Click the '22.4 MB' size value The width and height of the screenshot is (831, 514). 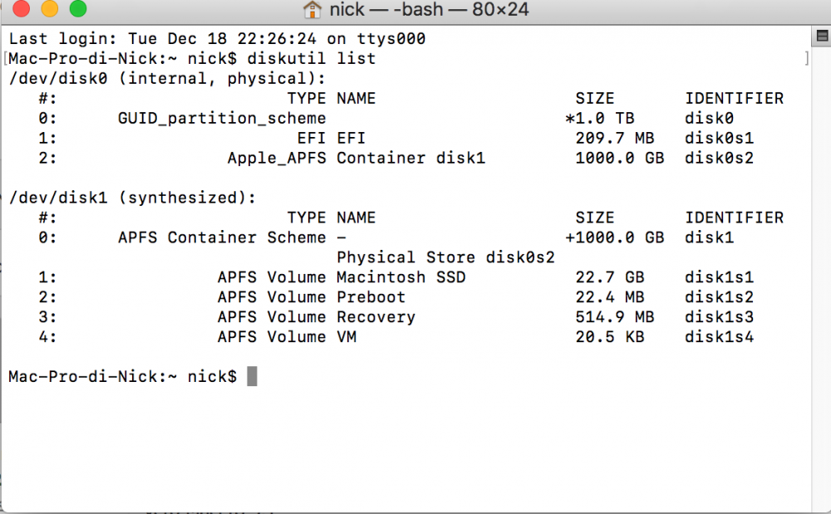click(610, 297)
